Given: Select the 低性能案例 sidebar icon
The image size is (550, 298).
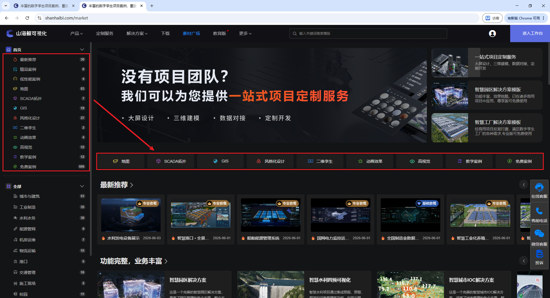Looking at the screenshot, I should (x=15, y=79).
